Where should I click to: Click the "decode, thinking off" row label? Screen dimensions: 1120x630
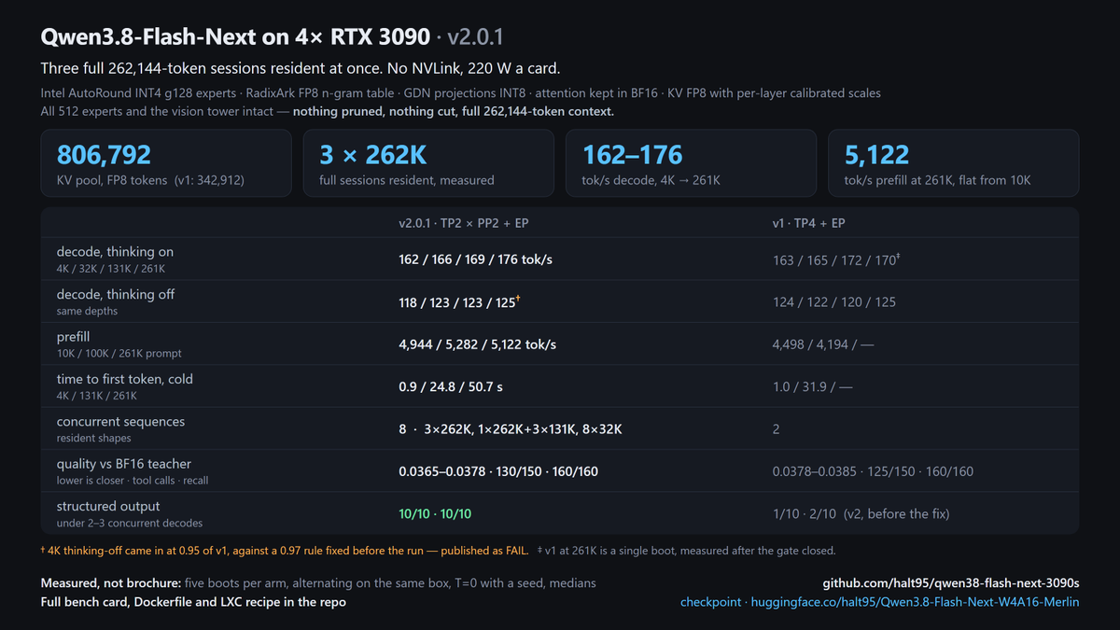click(116, 294)
